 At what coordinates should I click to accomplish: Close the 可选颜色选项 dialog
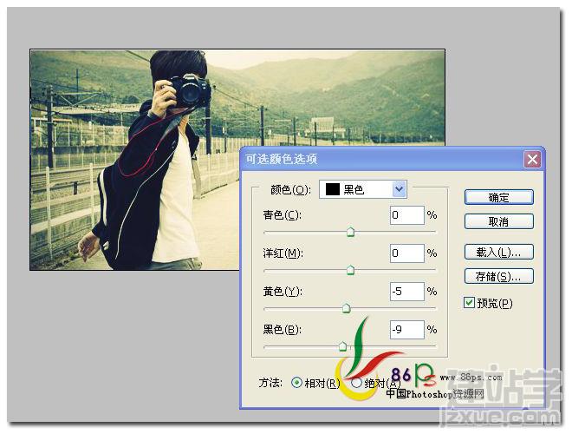[x=532, y=160]
